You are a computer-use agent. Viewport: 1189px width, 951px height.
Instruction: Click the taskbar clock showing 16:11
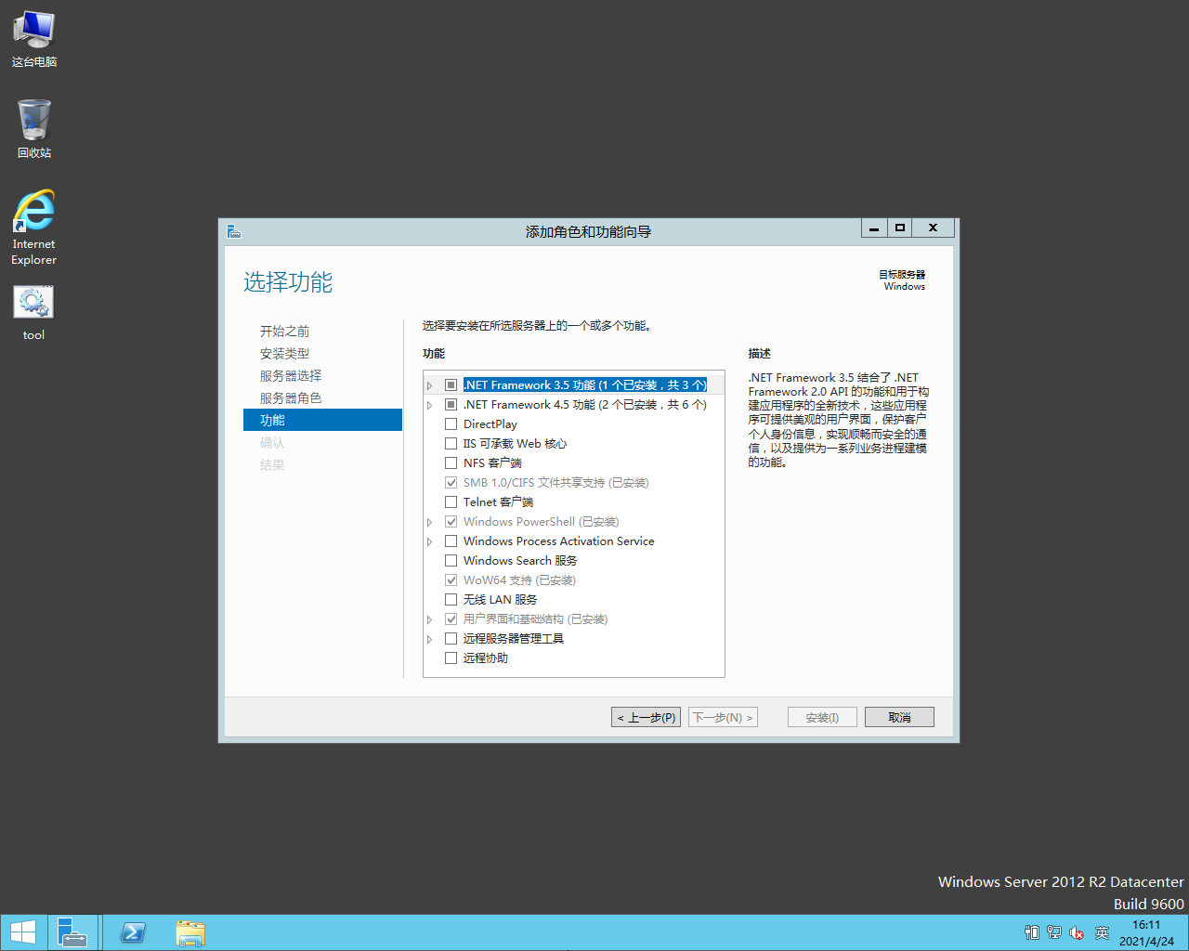click(1146, 932)
